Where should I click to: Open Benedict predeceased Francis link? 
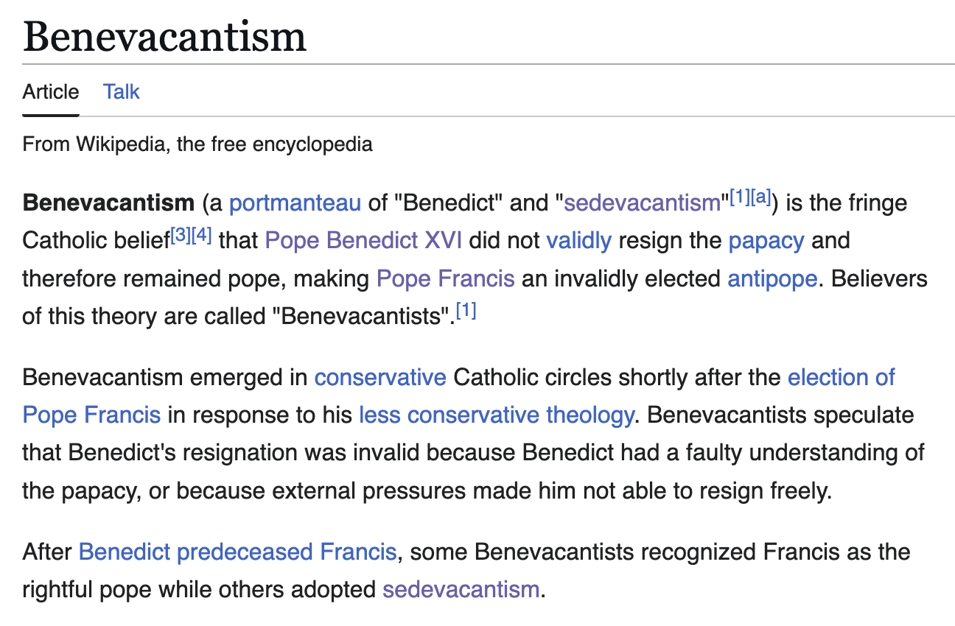[x=237, y=552]
